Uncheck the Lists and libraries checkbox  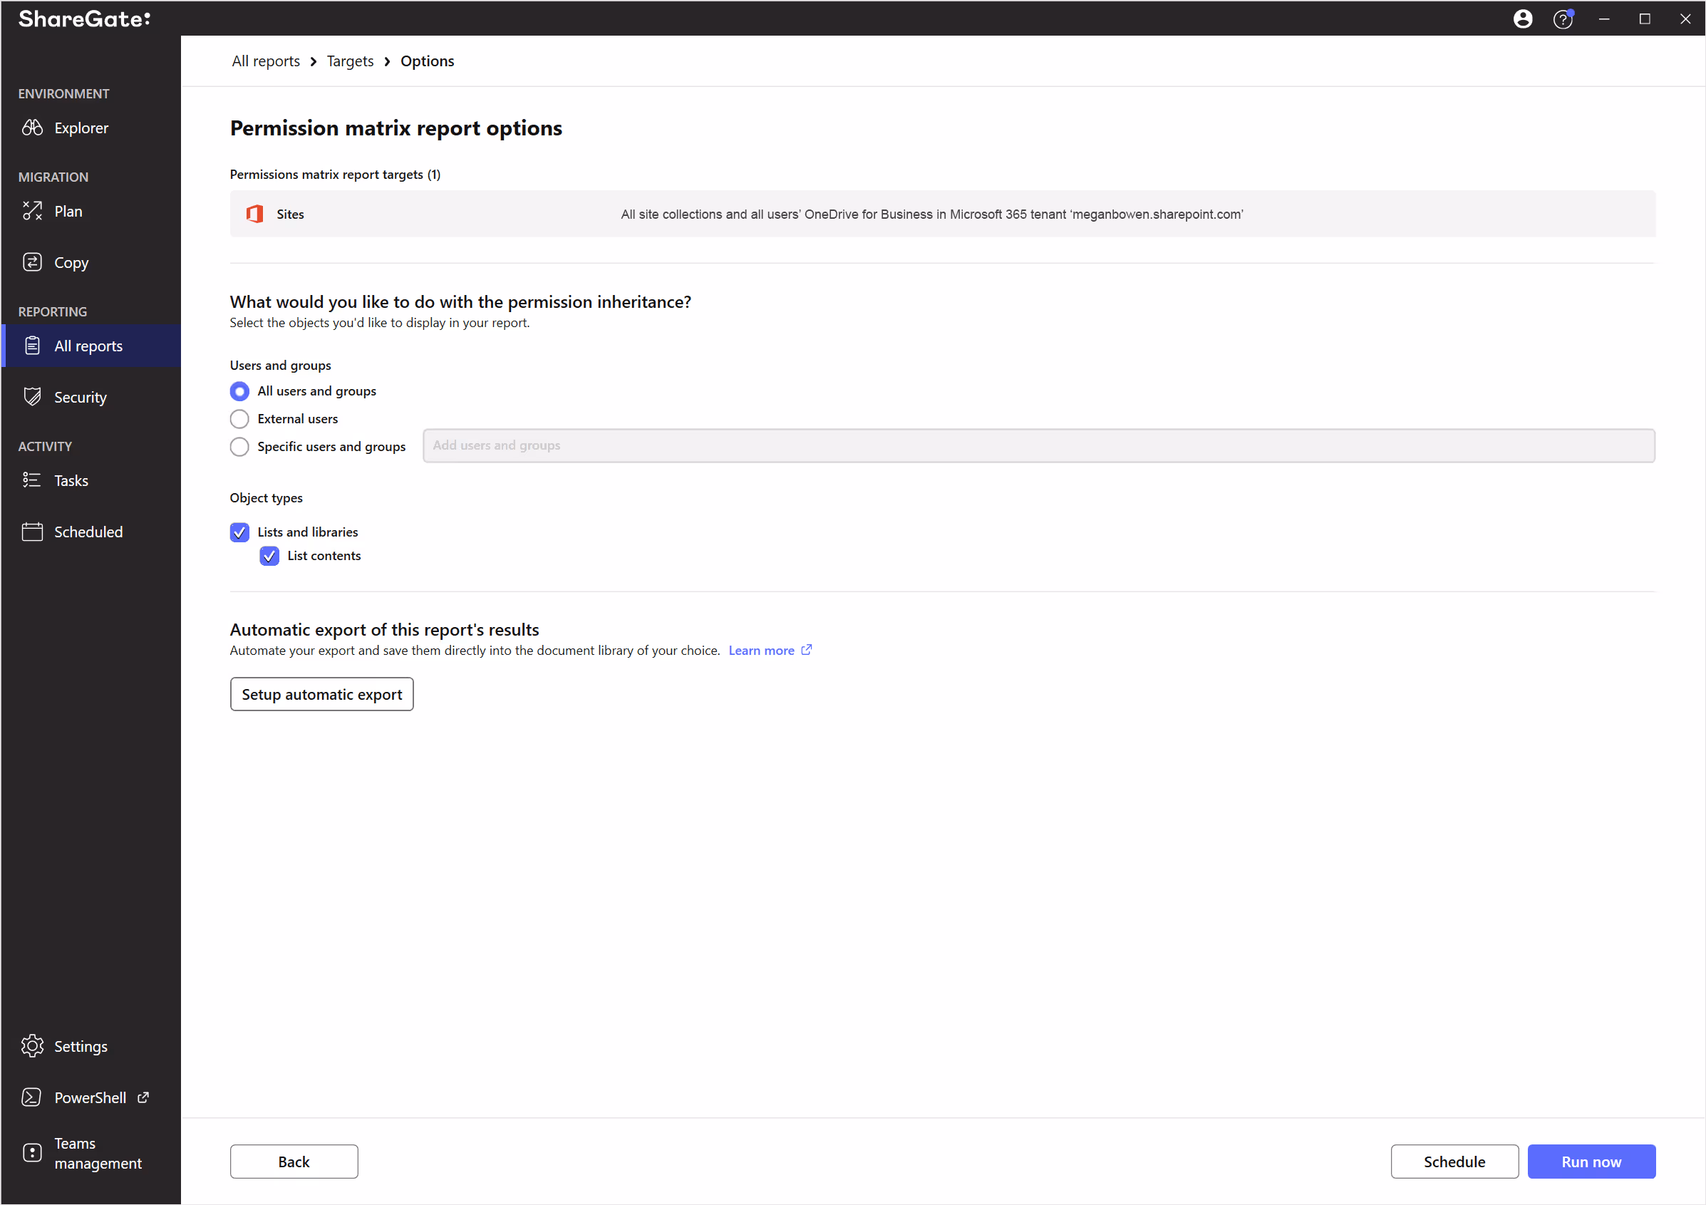click(x=239, y=532)
